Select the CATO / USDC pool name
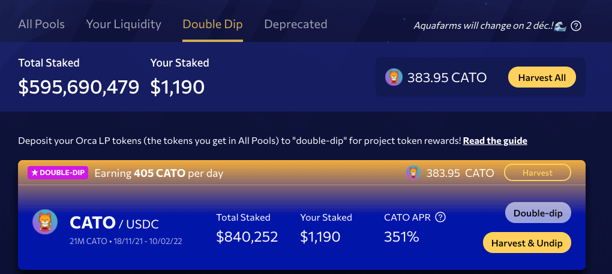 click(x=114, y=223)
